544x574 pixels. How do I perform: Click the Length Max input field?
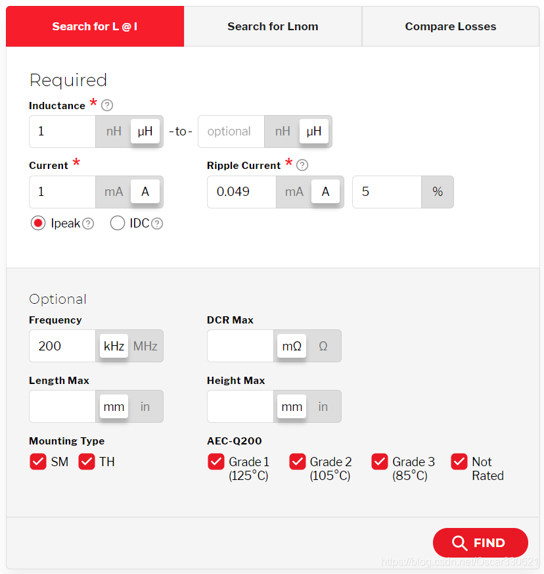(62, 406)
